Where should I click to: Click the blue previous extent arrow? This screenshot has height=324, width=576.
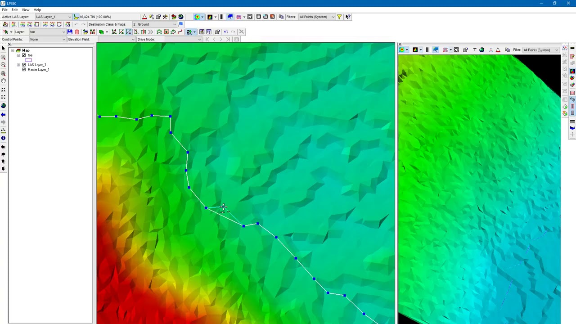[x=3, y=115]
